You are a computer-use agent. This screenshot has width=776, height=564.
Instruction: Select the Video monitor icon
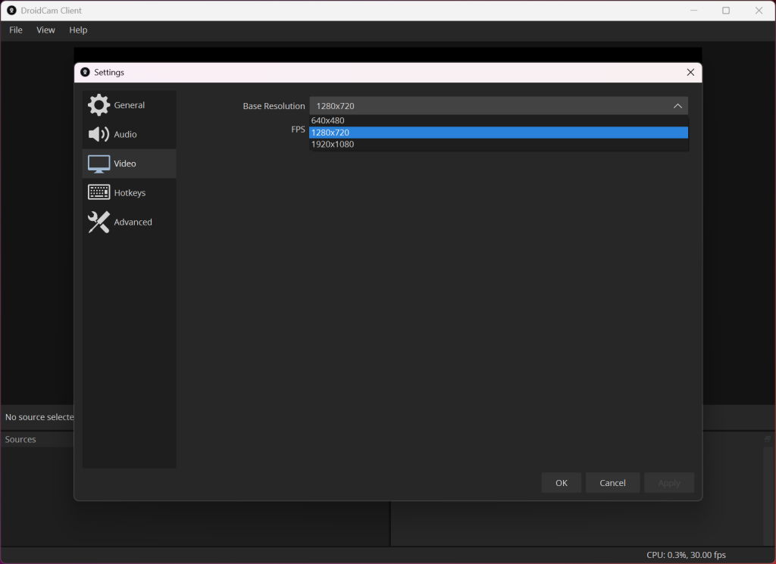point(99,164)
